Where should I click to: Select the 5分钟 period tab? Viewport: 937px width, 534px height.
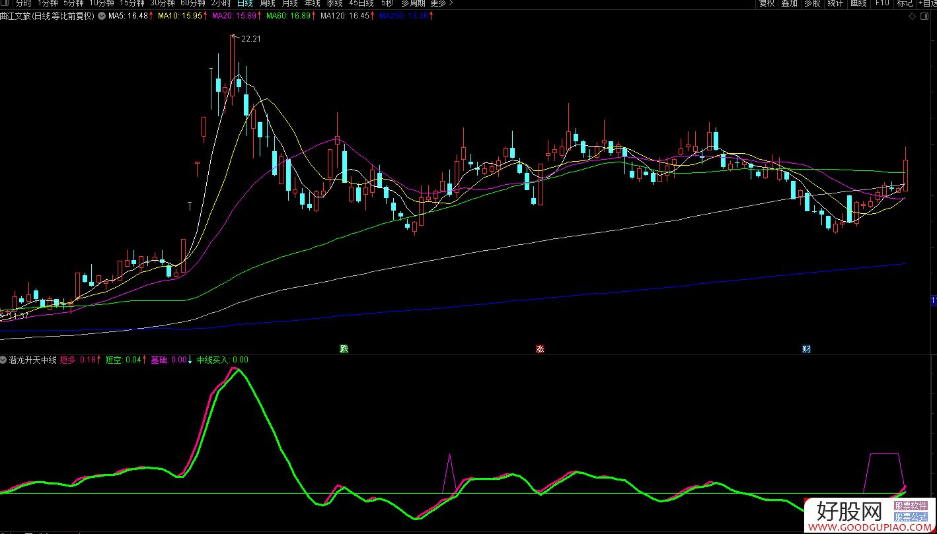click(x=73, y=3)
